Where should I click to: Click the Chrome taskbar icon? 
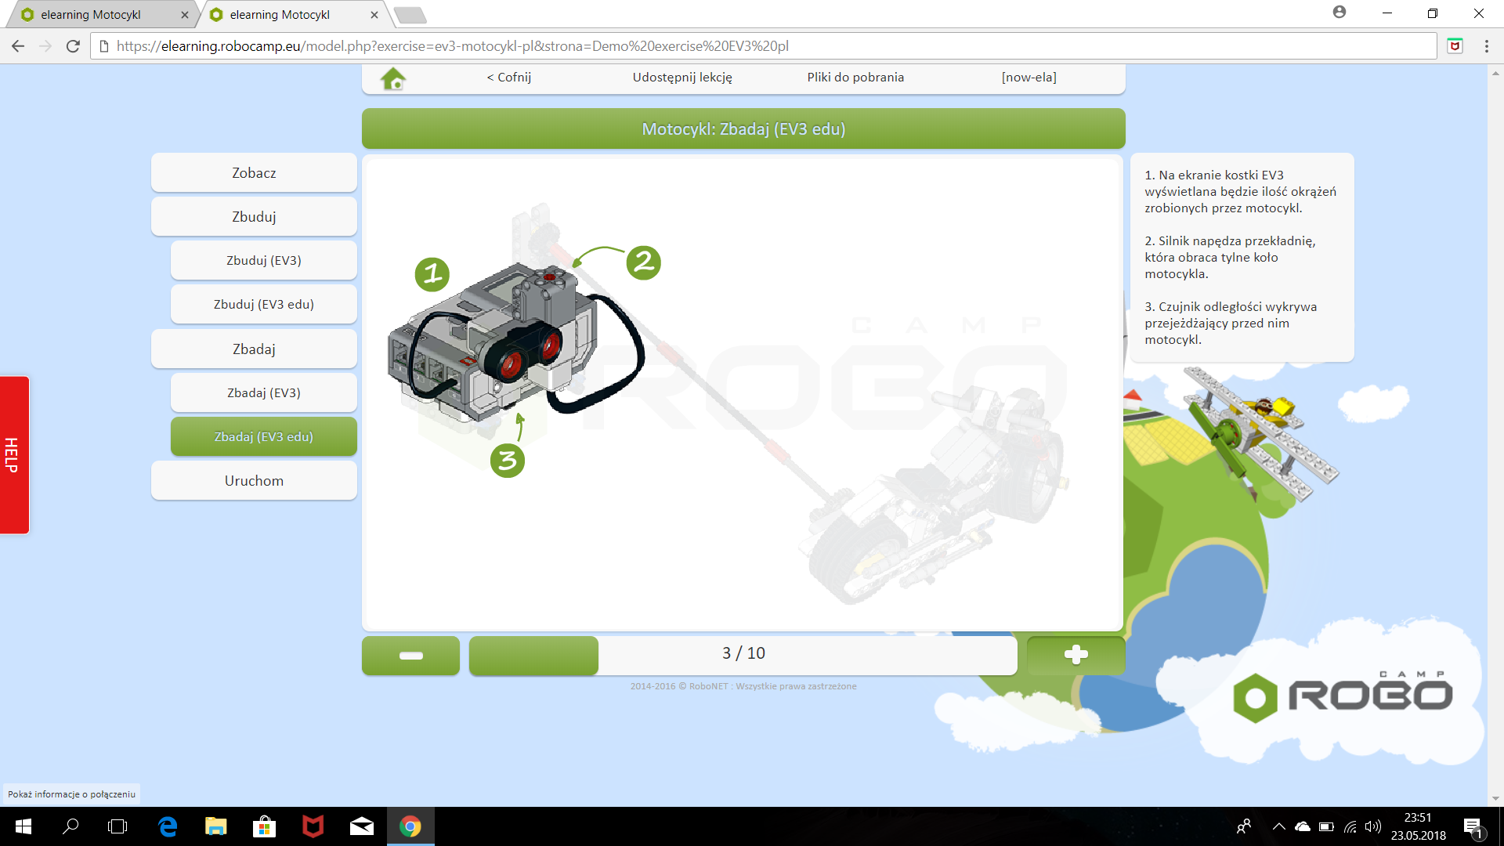410,826
